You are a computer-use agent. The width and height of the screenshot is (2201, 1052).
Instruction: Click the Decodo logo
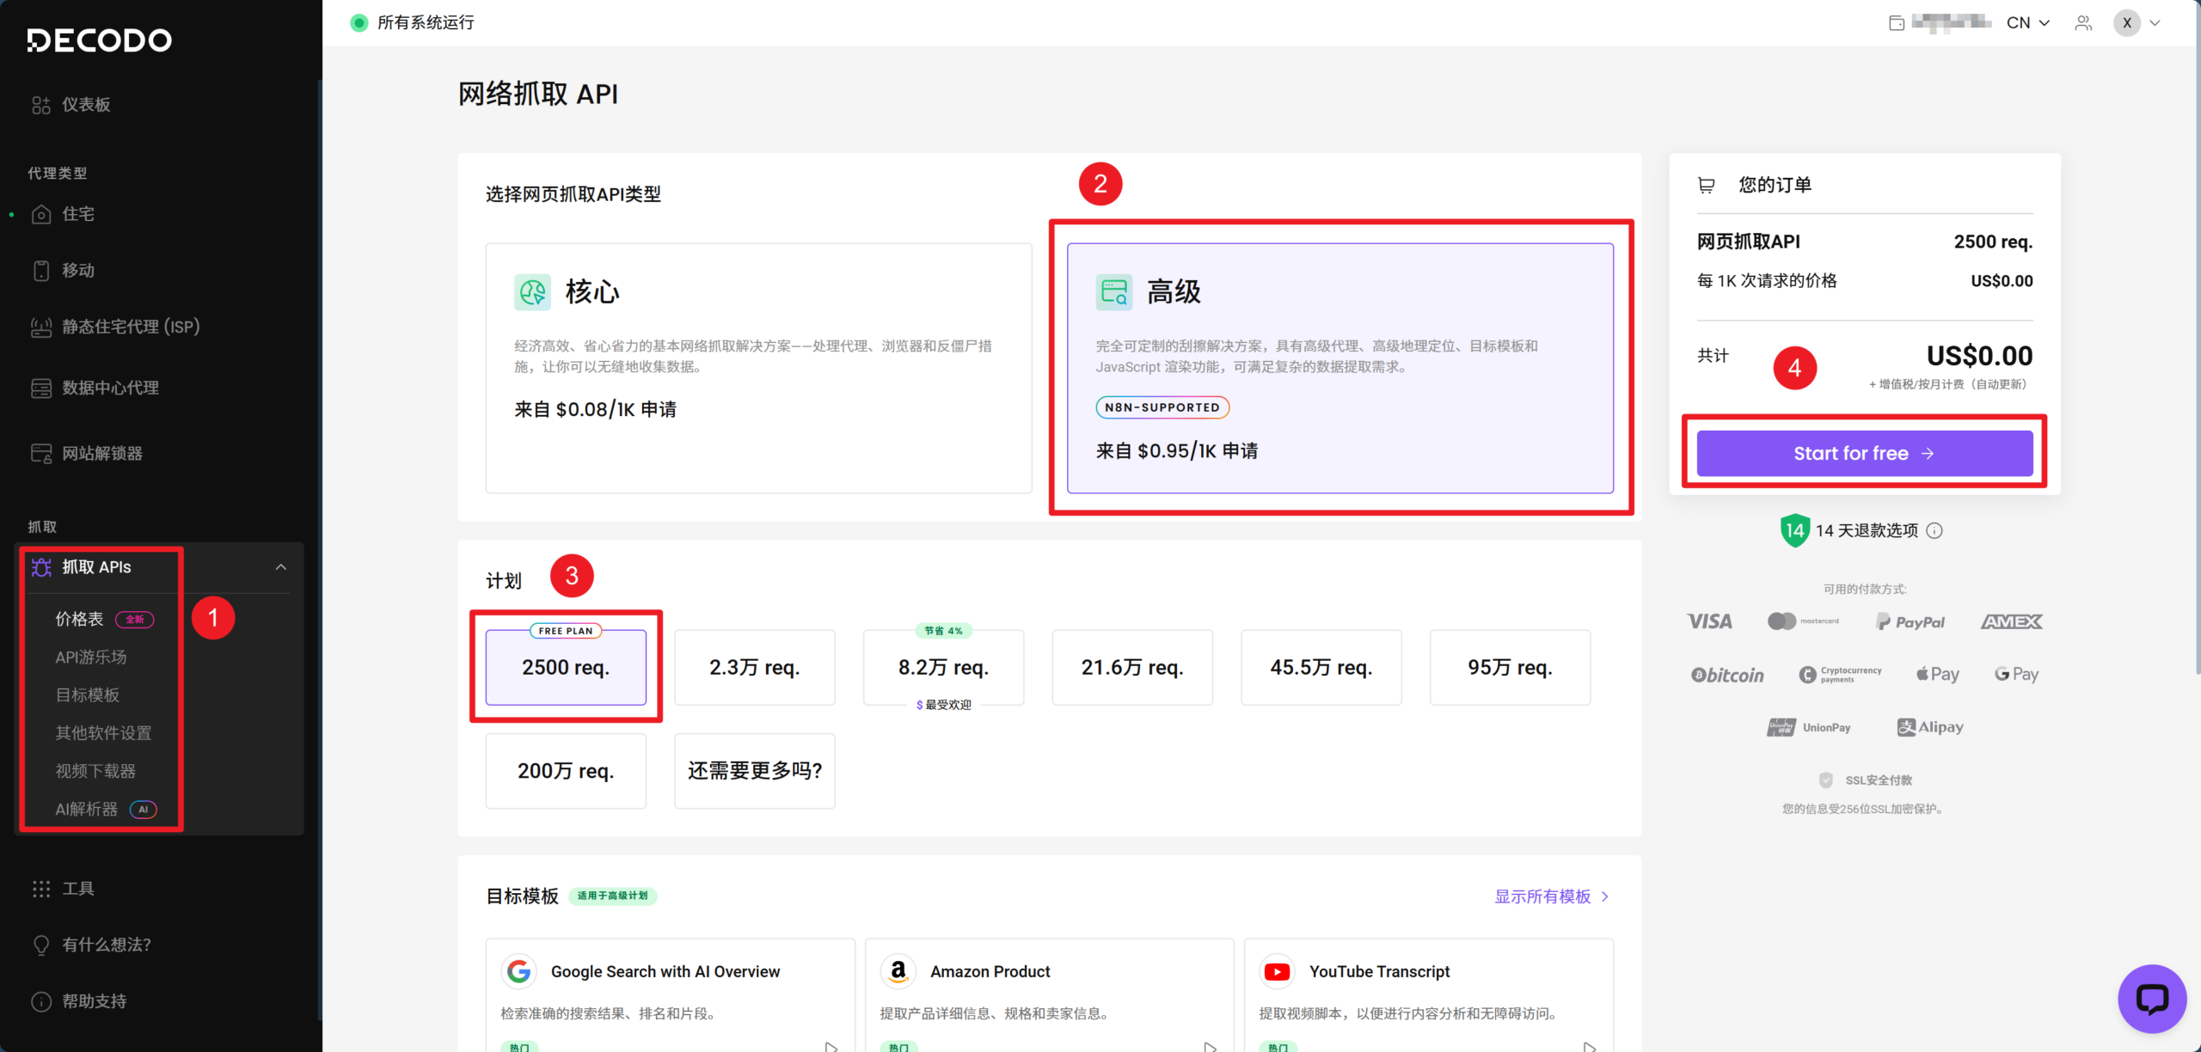(100, 40)
